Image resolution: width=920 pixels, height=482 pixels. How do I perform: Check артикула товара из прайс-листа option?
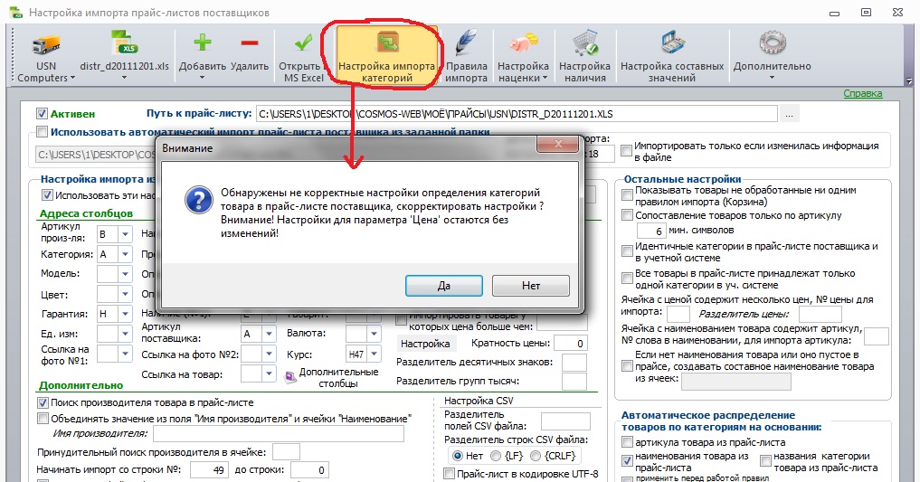(x=627, y=442)
